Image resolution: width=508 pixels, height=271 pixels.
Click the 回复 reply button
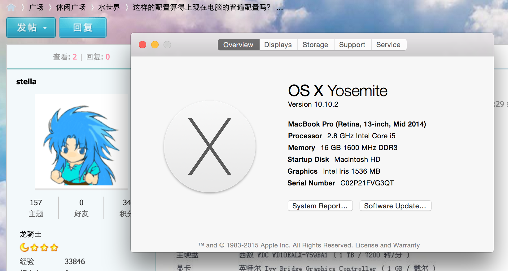point(83,28)
